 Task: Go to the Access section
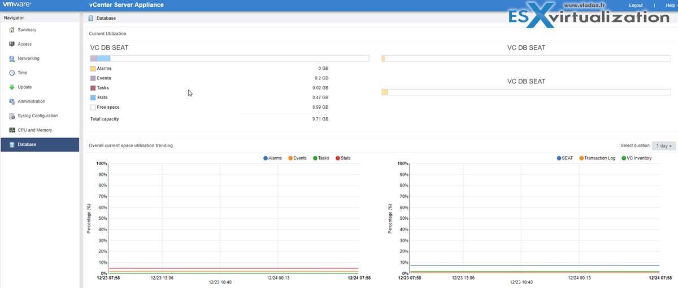click(x=40, y=44)
